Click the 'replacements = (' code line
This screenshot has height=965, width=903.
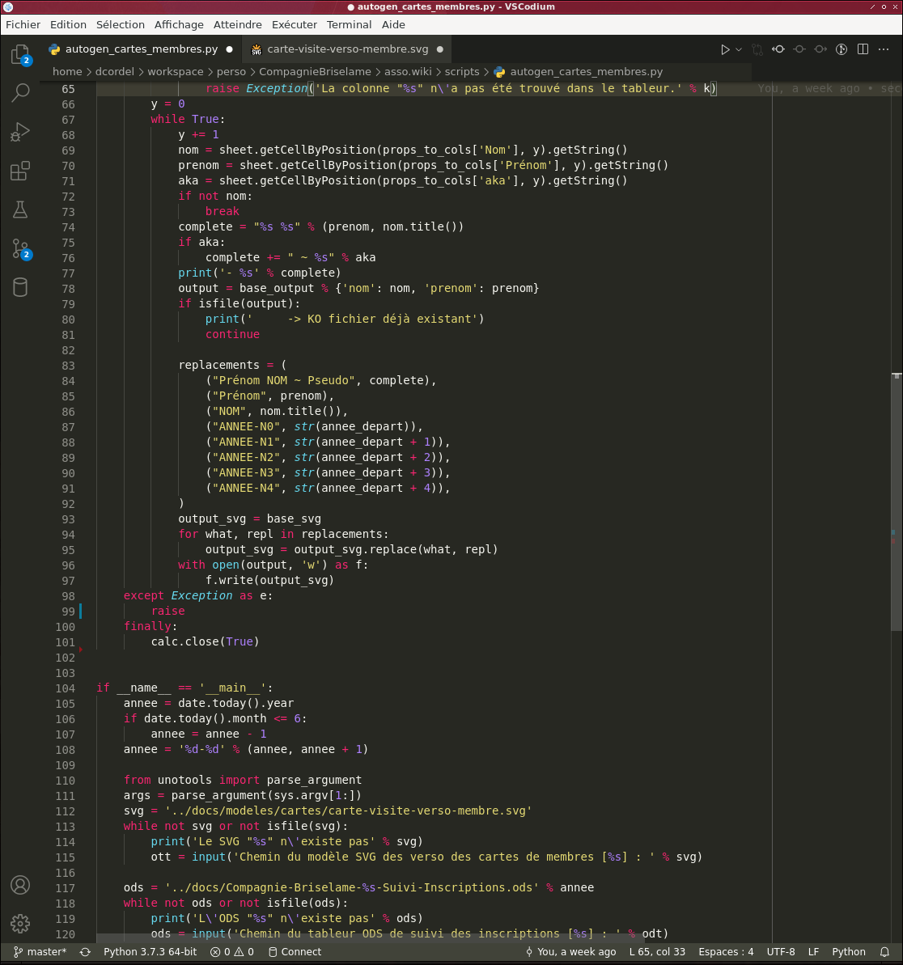232,365
